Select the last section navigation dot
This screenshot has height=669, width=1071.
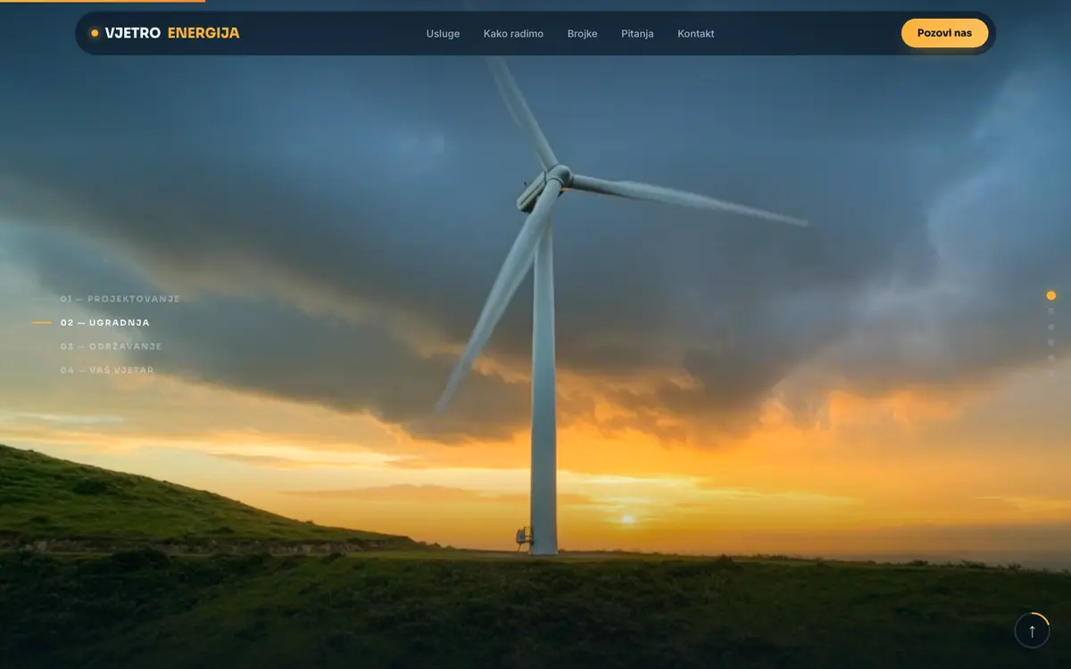point(1050,374)
